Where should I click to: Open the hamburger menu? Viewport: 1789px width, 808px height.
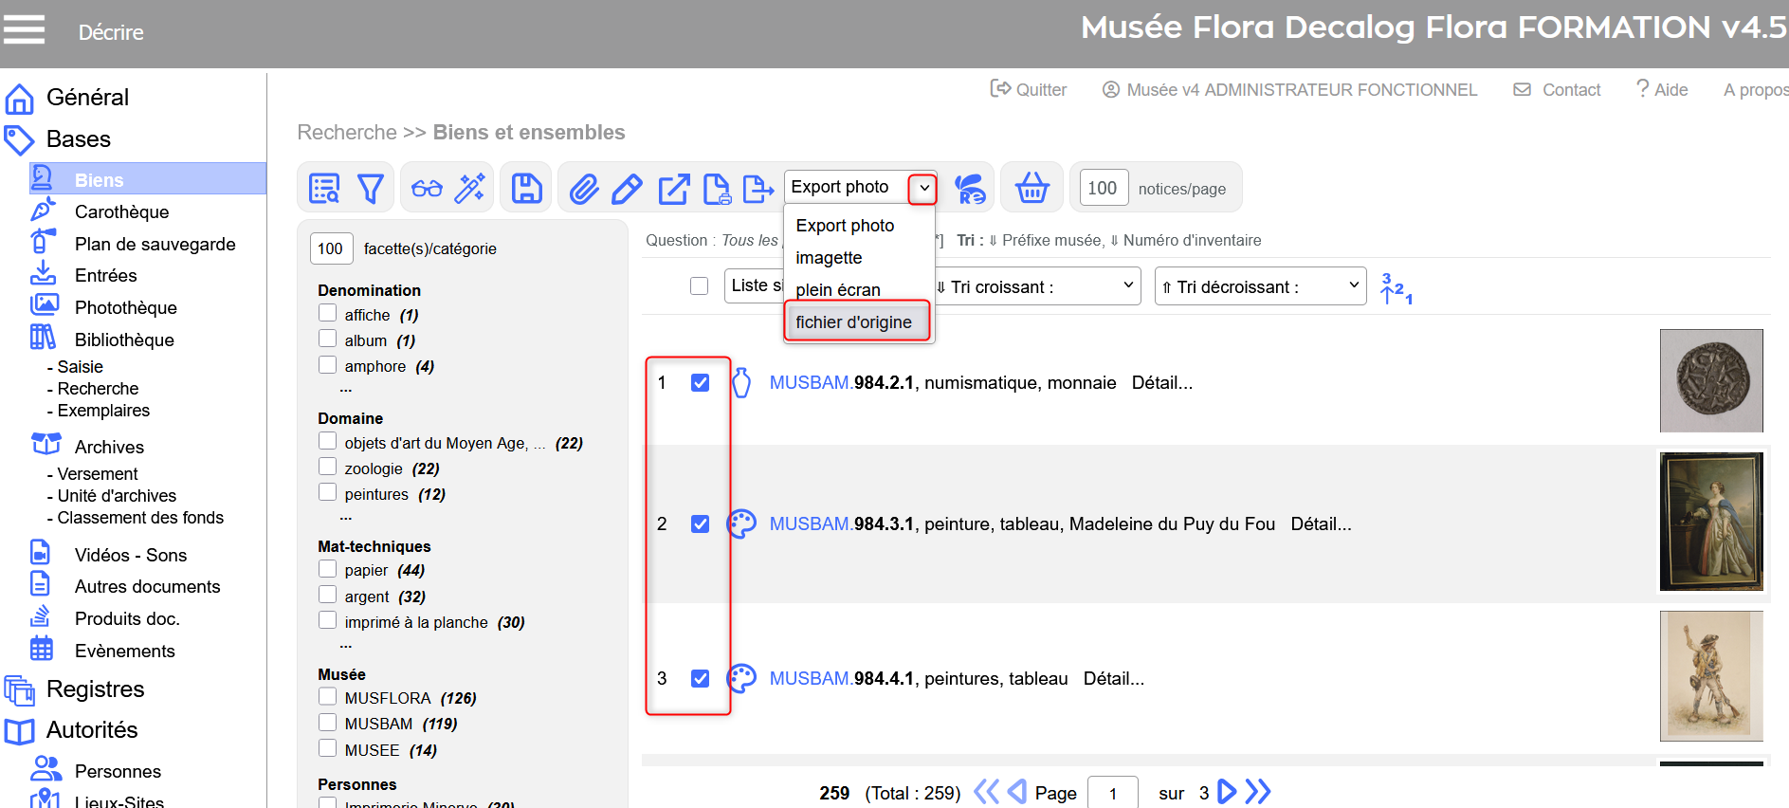coord(25,30)
